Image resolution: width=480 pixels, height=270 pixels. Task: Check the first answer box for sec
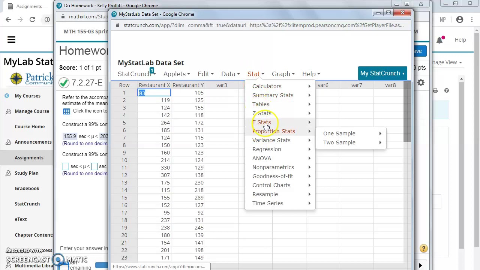(66, 166)
